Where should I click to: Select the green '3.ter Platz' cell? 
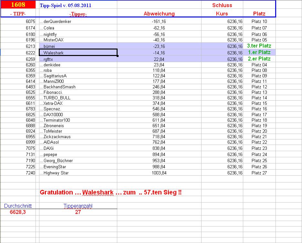pos(259,46)
